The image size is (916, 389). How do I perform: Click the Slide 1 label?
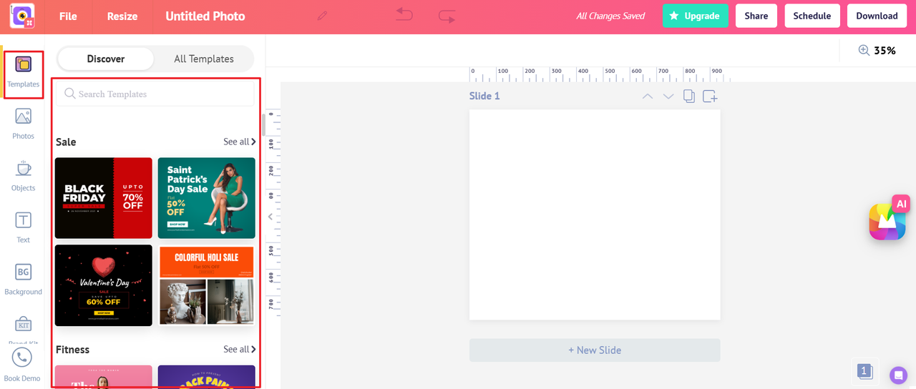[x=484, y=96]
